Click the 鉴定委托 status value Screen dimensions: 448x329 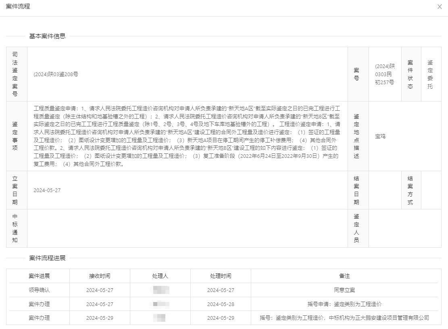[x=430, y=74]
